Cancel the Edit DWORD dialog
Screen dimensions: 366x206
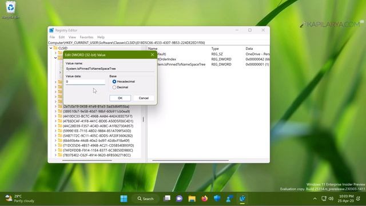click(x=144, y=98)
